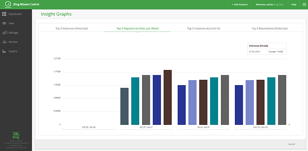Open the Dashboard grid icon in sidebar
Viewport: 308px width, 151px height.
(x=5, y=14)
